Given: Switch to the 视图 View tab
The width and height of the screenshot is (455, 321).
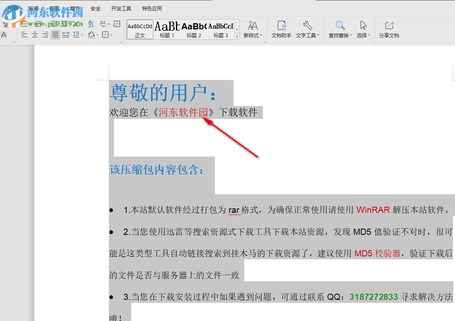Looking at the screenshot, I should pyautogui.click(x=54, y=8).
